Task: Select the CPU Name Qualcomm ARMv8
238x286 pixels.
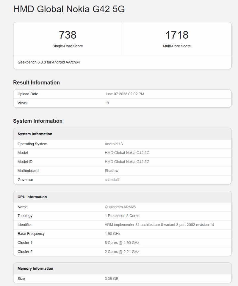Action: [120, 207]
